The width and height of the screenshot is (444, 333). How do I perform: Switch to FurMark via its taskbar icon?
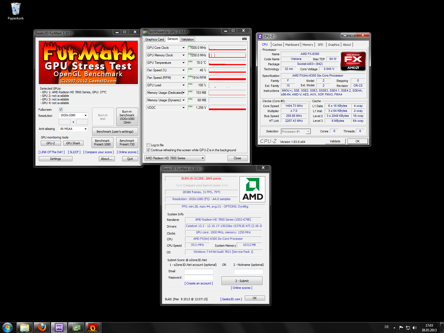click(93, 327)
